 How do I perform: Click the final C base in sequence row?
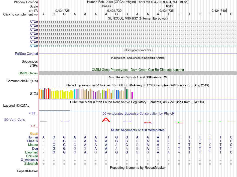pyautogui.click(x=231, y=14)
